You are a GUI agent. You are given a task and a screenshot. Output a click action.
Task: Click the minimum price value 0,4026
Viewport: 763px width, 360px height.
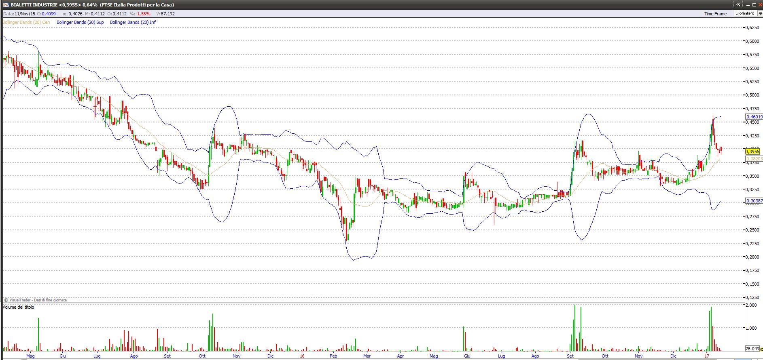click(76, 14)
